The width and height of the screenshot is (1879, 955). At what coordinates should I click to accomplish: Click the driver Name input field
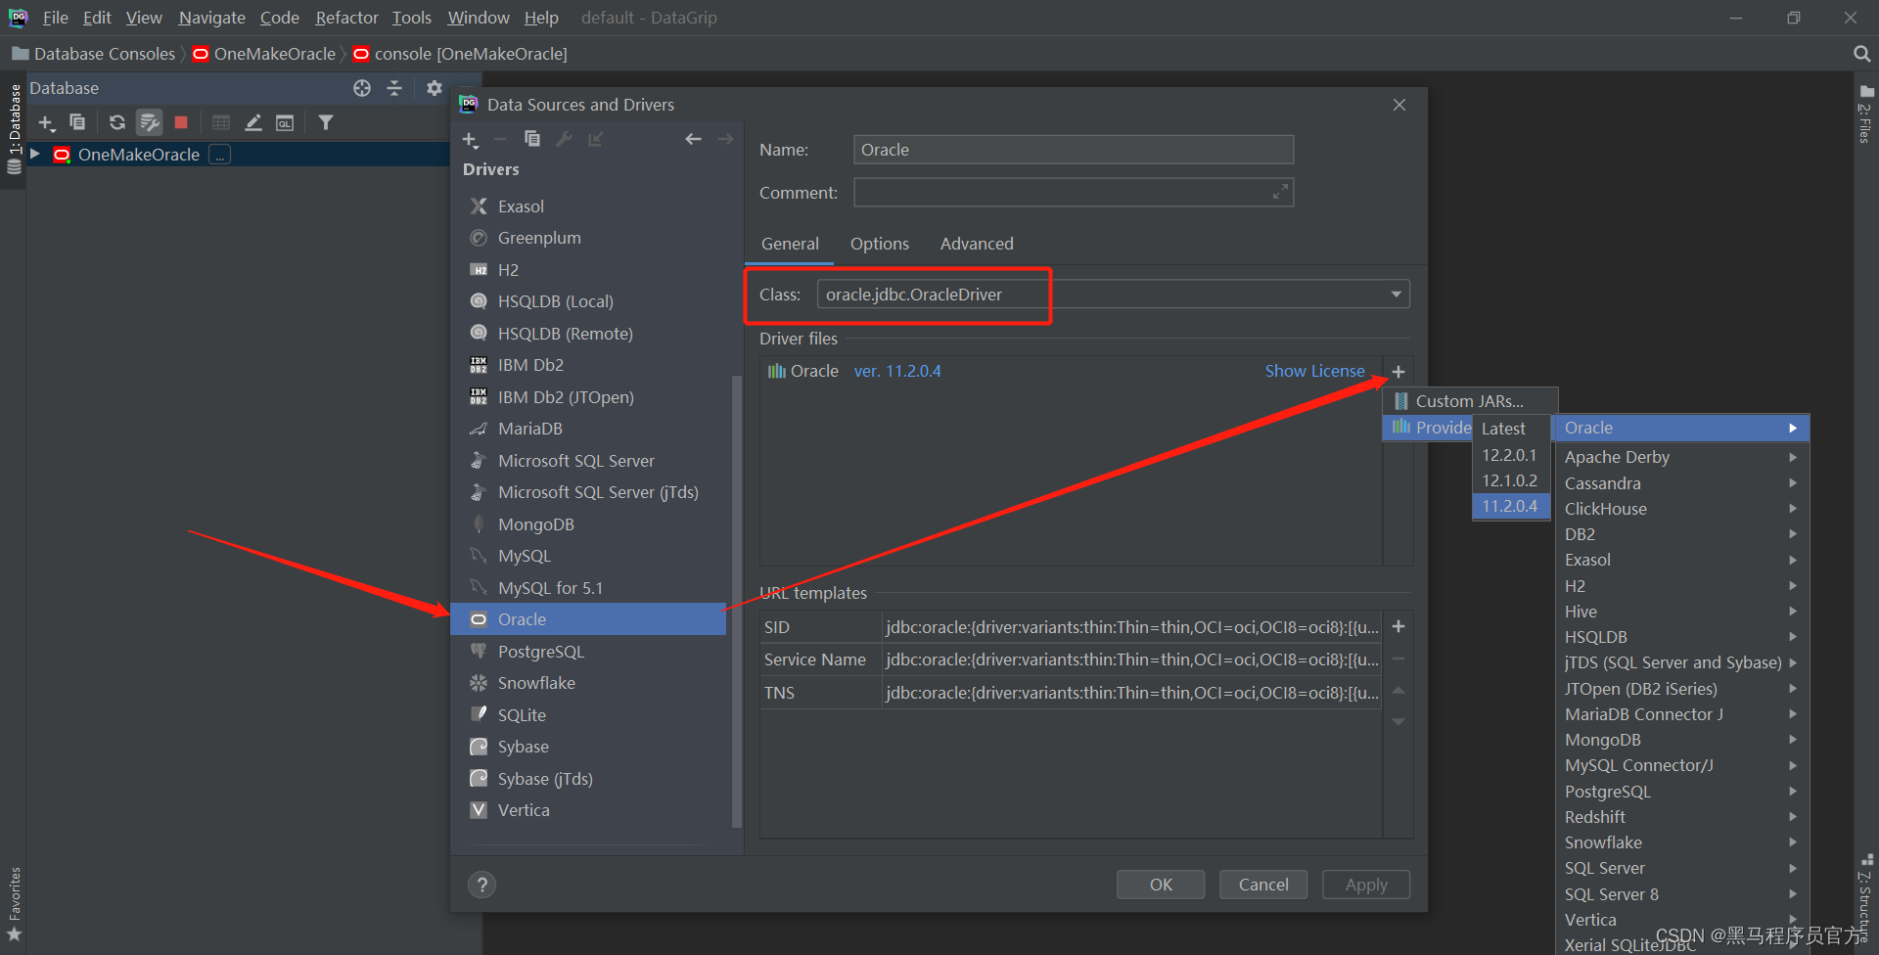coord(1074,150)
